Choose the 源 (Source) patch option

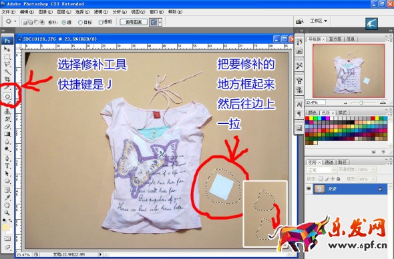pos(67,22)
